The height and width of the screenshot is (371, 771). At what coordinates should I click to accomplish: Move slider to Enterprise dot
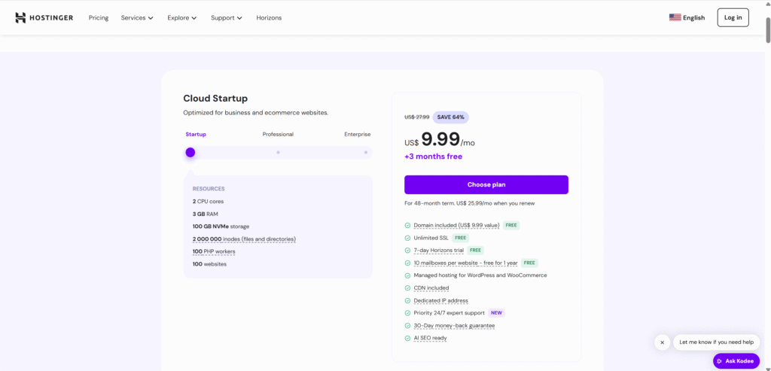365,152
